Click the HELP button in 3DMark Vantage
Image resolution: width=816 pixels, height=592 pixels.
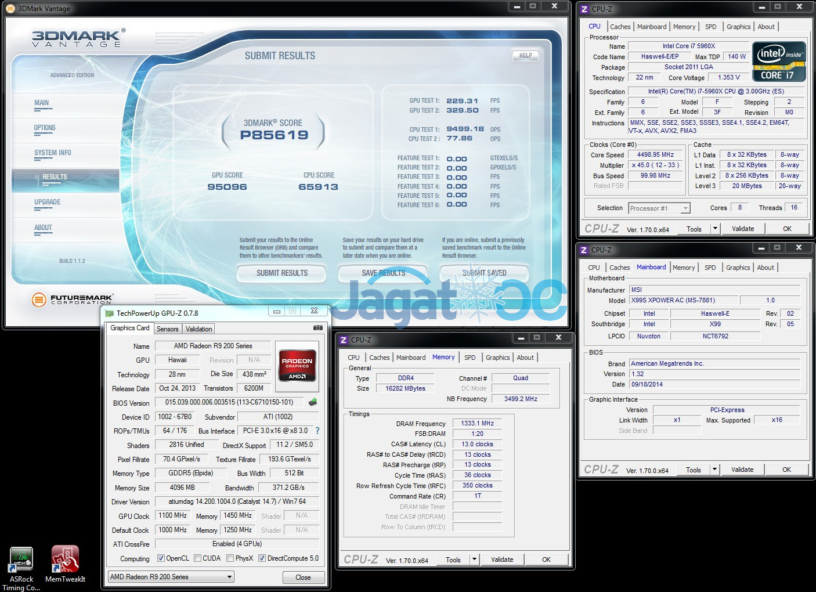coord(525,56)
